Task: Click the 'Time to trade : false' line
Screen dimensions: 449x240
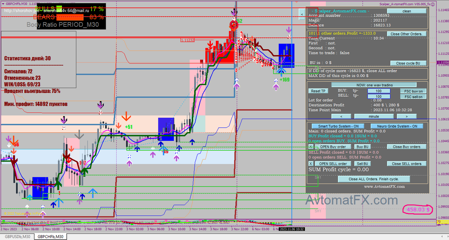Action: tap(329, 53)
